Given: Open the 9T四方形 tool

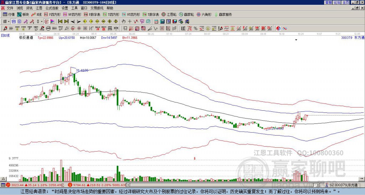Looking at the screenshot, I should tap(131, 14).
